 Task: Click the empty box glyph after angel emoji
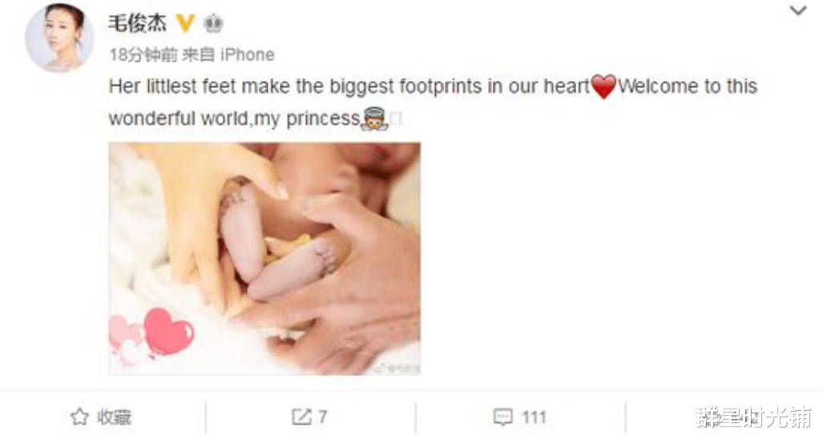tap(397, 119)
